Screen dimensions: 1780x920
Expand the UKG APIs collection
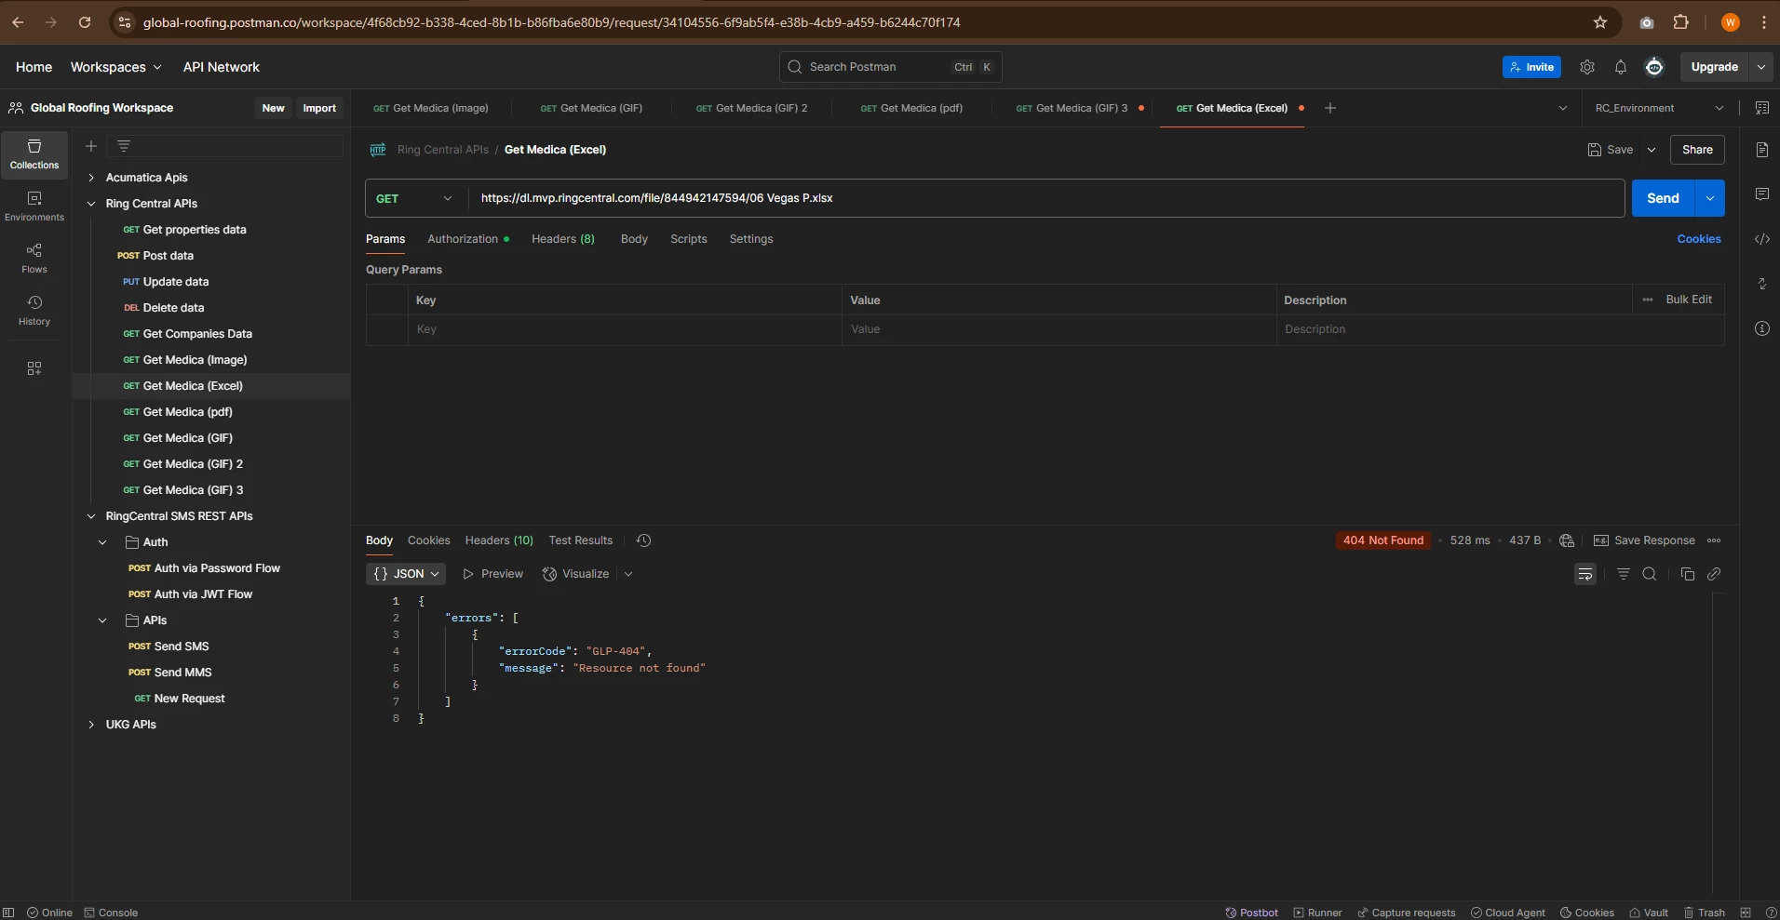pyautogui.click(x=91, y=725)
